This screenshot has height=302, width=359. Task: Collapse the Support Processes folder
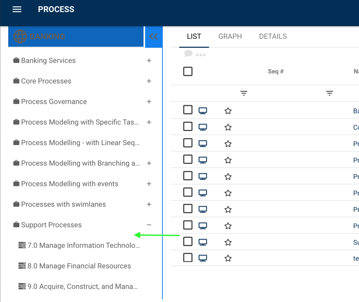[x=149, y=225]
